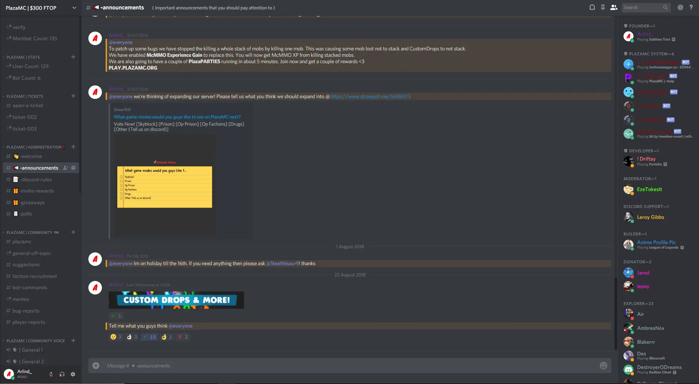Click the Arlind_ avatar in user panel

[x=9, y=374]
